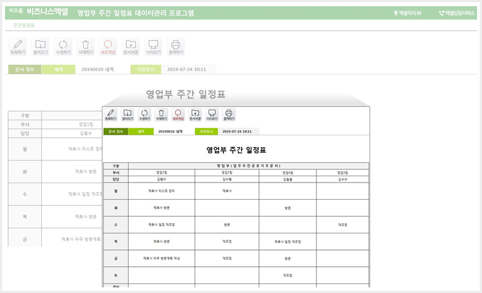Click the 구분 header cell on background page table

pyautogui.click(x=25, y=116)
